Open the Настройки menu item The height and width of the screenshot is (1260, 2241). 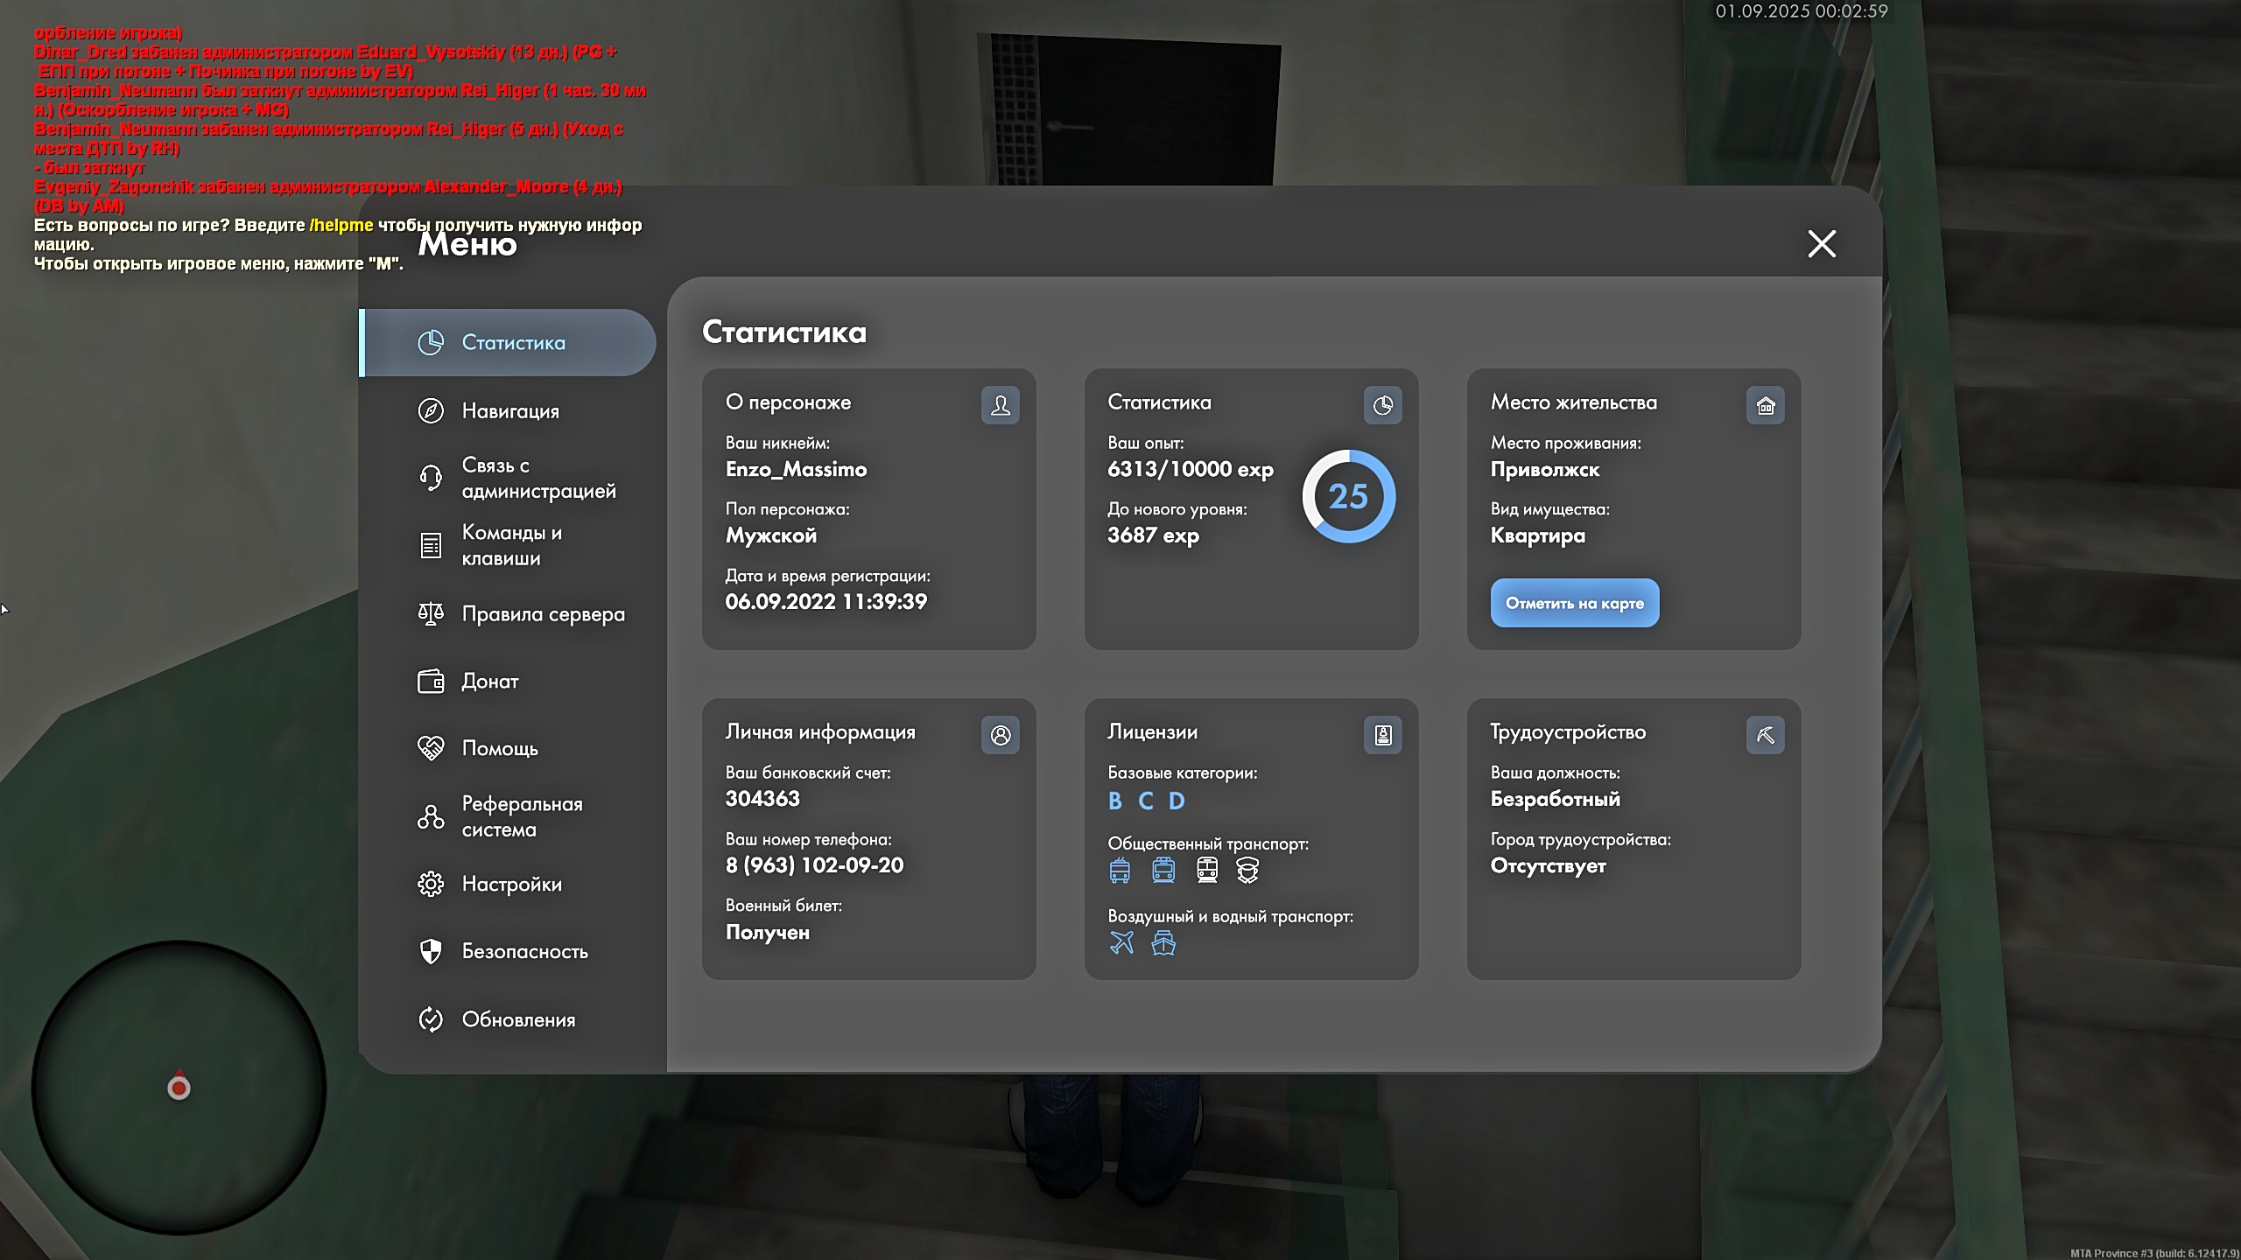pyautogui.click(x=511, y=884)
